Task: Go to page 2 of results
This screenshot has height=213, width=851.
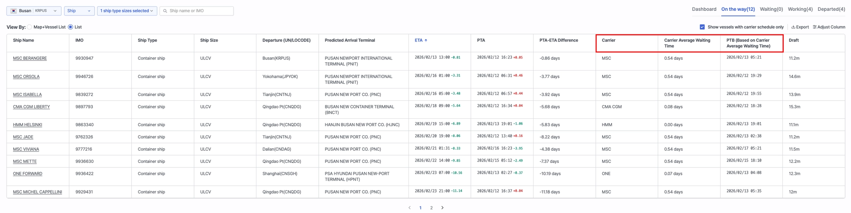Action: click(431, 208)
